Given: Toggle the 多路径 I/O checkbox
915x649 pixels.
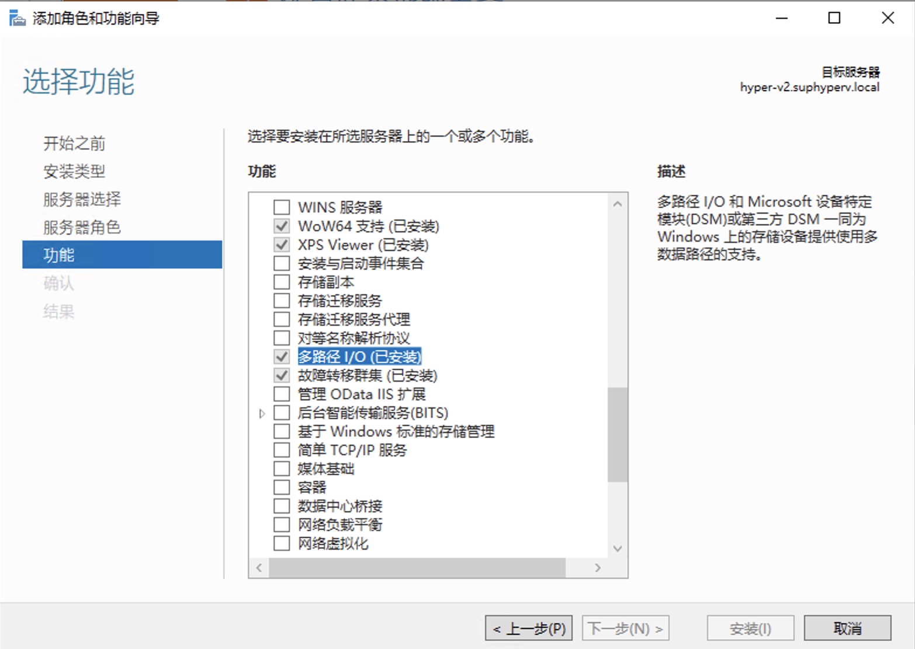Looking at the screenshot, I should tap(282, 357).
